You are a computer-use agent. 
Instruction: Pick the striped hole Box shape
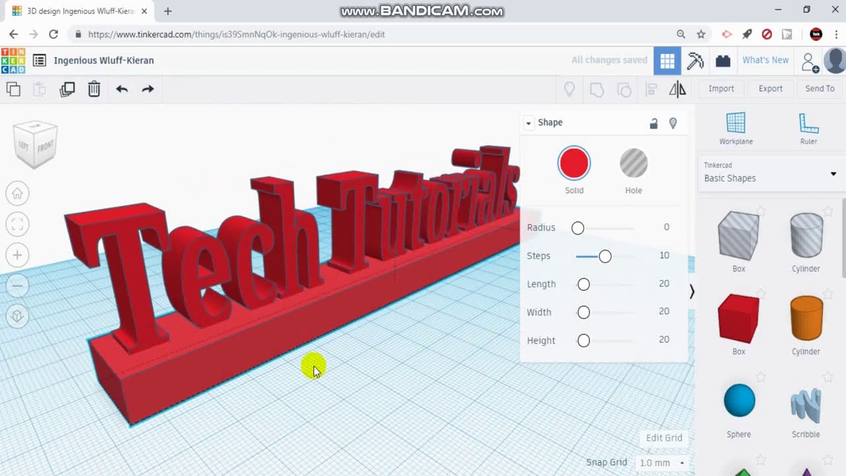tap(739, 235)
